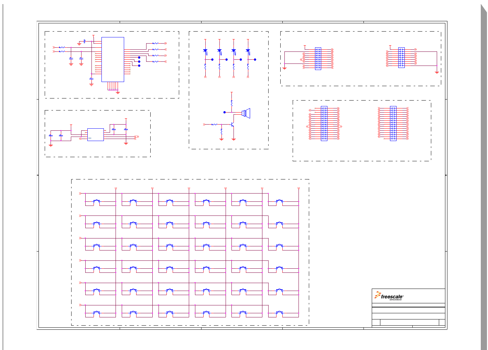Image resolution: width=488 pixels, height=350 pixels.
Task: Select the rightmost LED symbol
Action: tap(248, 51)
